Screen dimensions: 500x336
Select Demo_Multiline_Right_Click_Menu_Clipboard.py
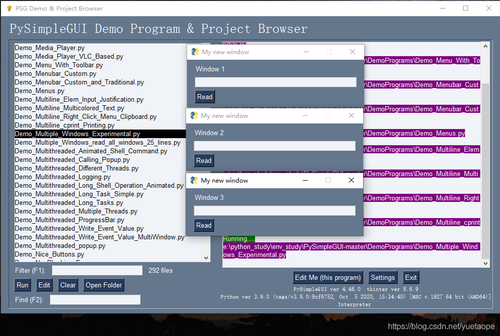tap(86, 116)
